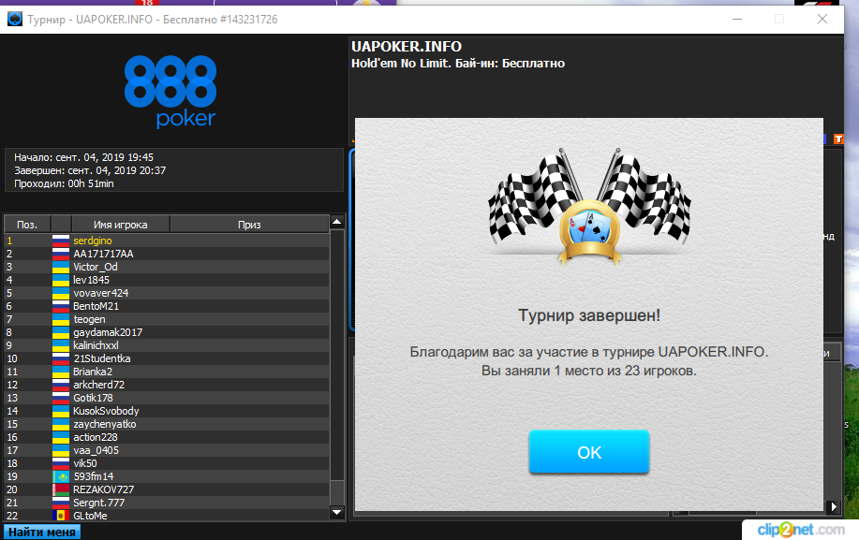859x540 pixels.
Task: Click the flag next to 21Studentka
Action: point(61,358)
